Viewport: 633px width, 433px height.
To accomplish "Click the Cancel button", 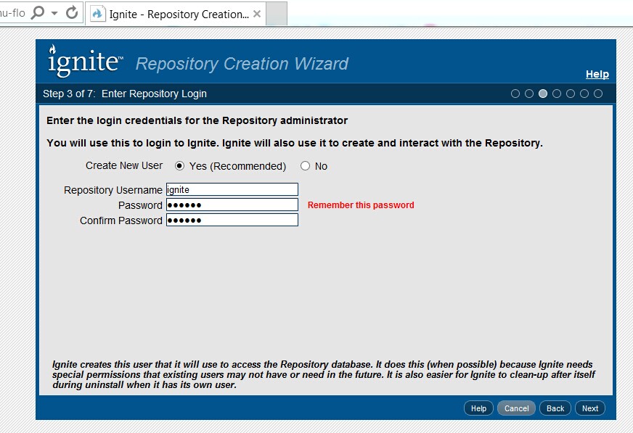I will [516, 408].
